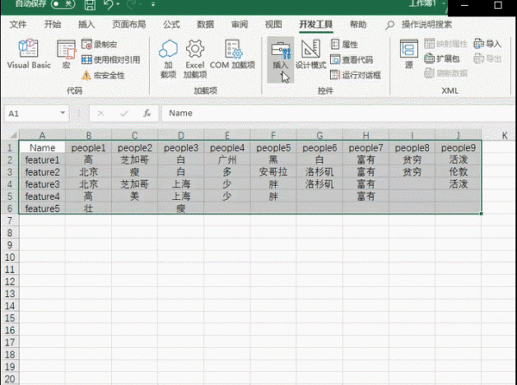Open the 文件 file tab

pos(18,24)
